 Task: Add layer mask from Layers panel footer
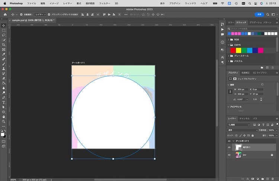(x=253, y=179)
